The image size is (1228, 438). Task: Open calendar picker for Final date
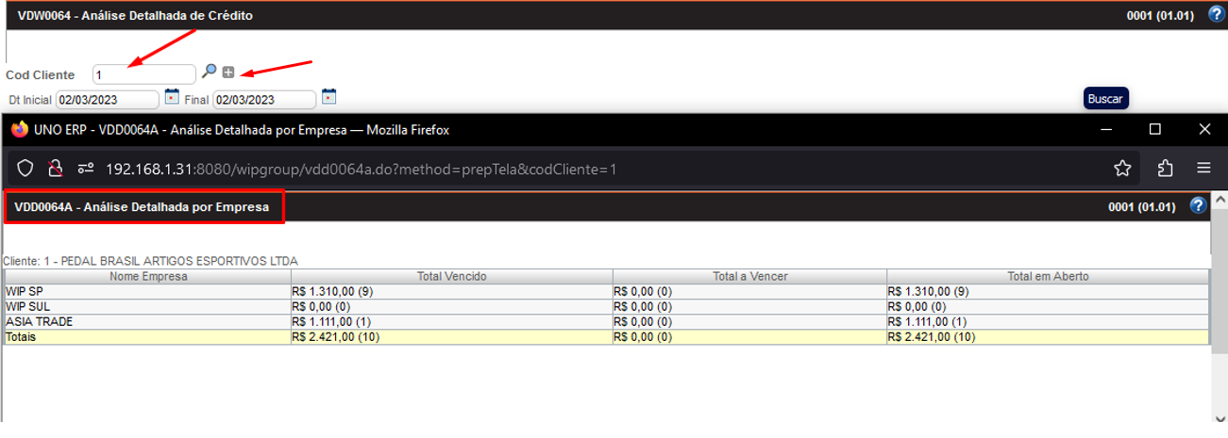tap(328, 96)
